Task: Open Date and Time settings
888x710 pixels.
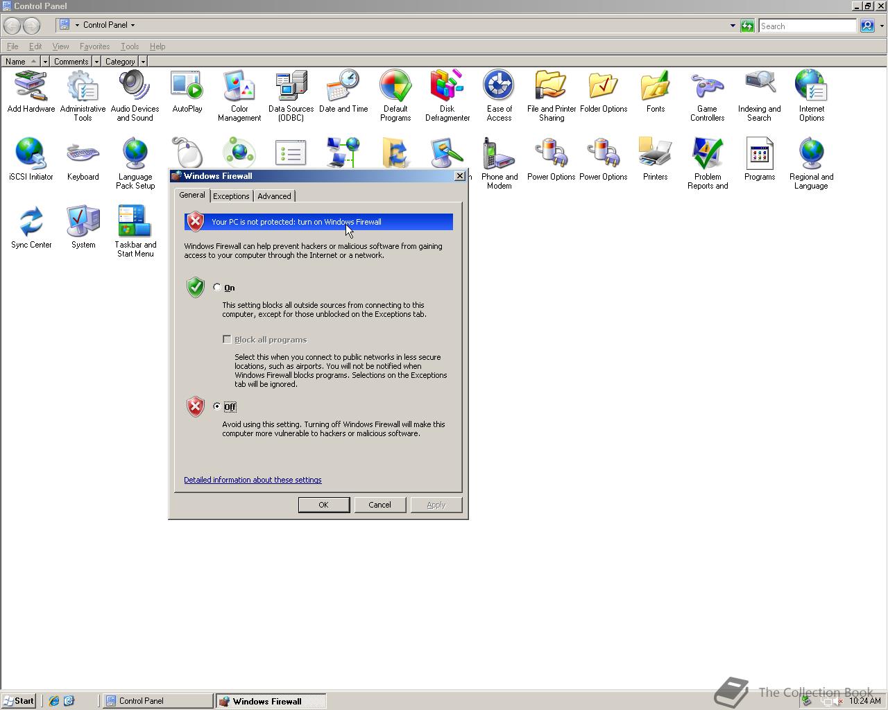Action: (x=343, y=92)
